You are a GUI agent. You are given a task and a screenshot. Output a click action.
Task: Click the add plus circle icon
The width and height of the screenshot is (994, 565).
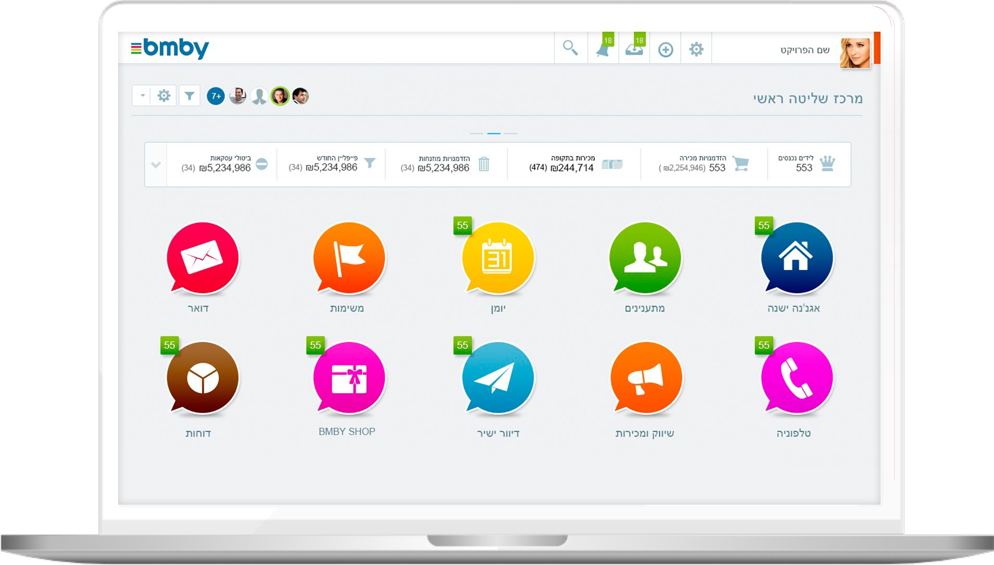[x=666, y=50]
